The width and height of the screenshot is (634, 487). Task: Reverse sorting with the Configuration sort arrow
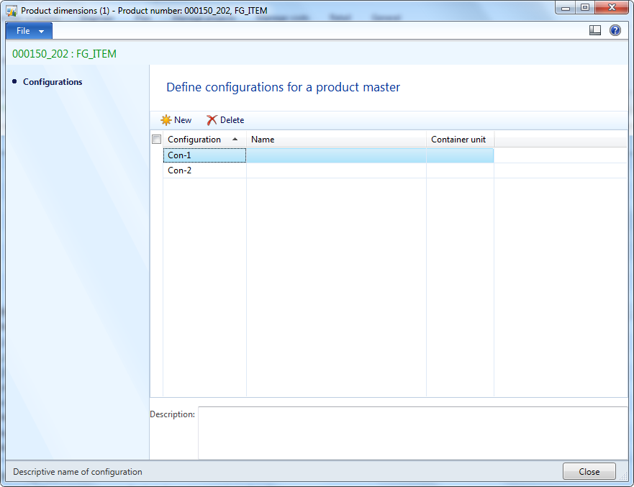(235, 139)
